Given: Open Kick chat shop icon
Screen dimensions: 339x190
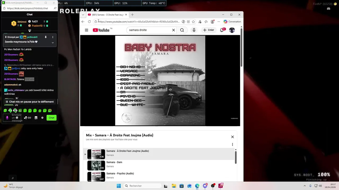Looking at the screenshot, I should coord(36,118).
